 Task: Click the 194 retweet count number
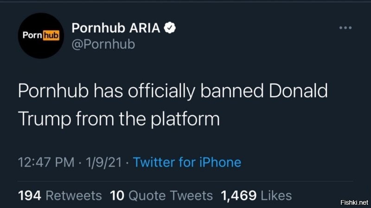[30, 195]
